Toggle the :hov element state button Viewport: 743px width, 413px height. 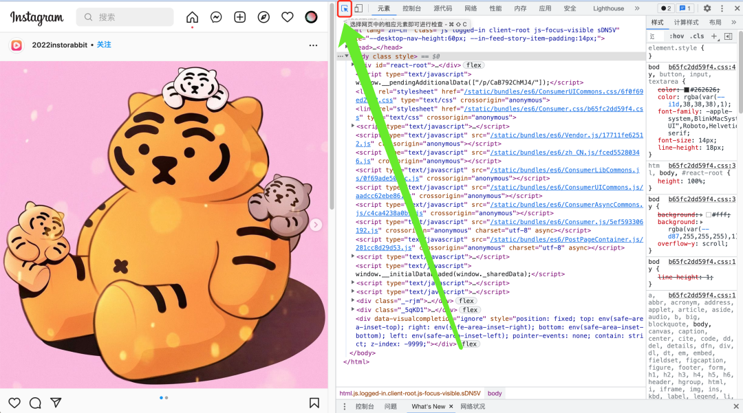[677, 36]
